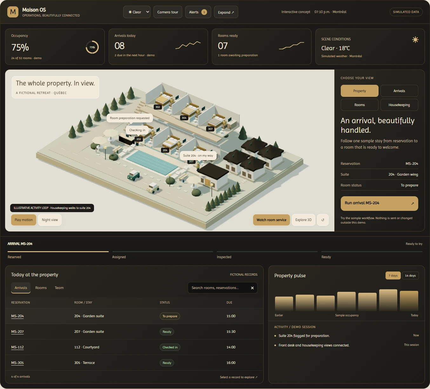
Task: Open reservation MS-207 link
Action: pyautogui.click(x=17, y=332)
